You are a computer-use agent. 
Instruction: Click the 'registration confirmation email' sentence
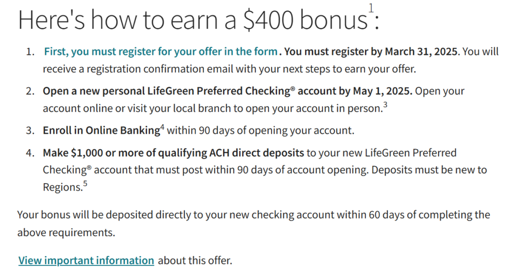[229, 69]
